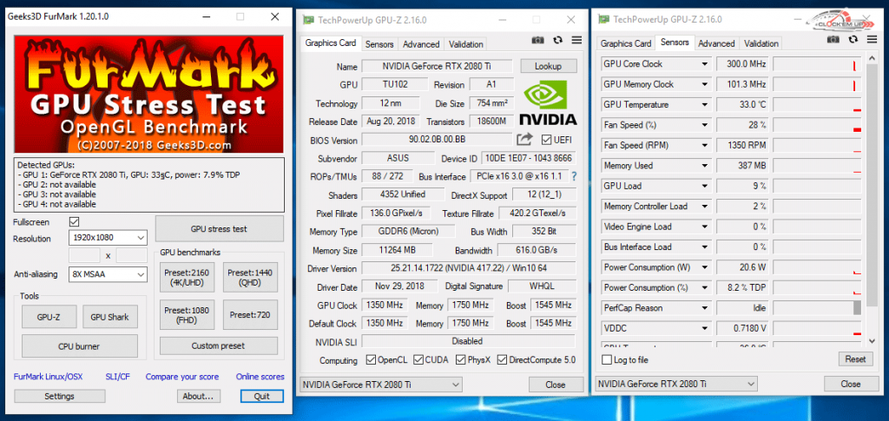Launch GPU Shark tool
Viewport: 889px width, 421px height.
click(110, 317)
